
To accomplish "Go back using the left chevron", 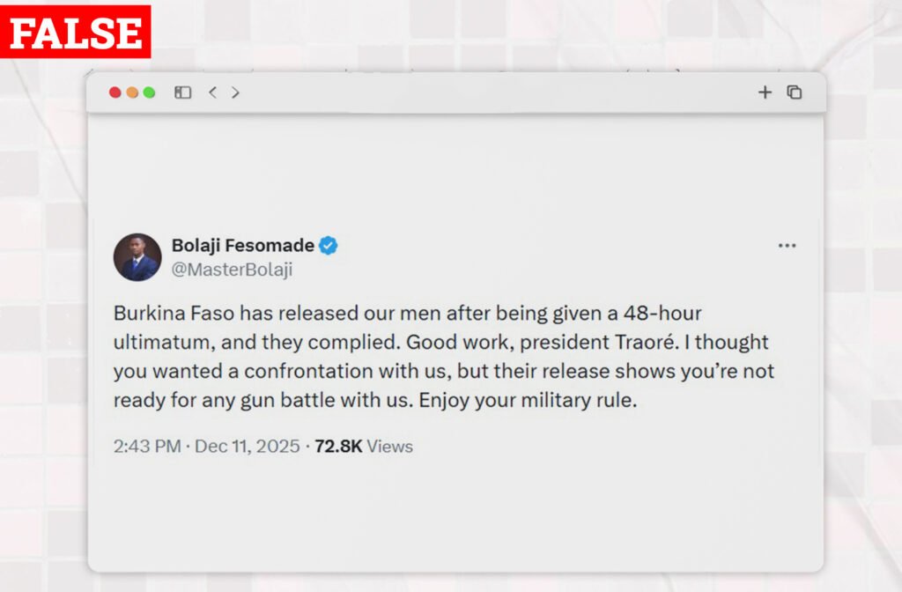I will tap(212, 92).
